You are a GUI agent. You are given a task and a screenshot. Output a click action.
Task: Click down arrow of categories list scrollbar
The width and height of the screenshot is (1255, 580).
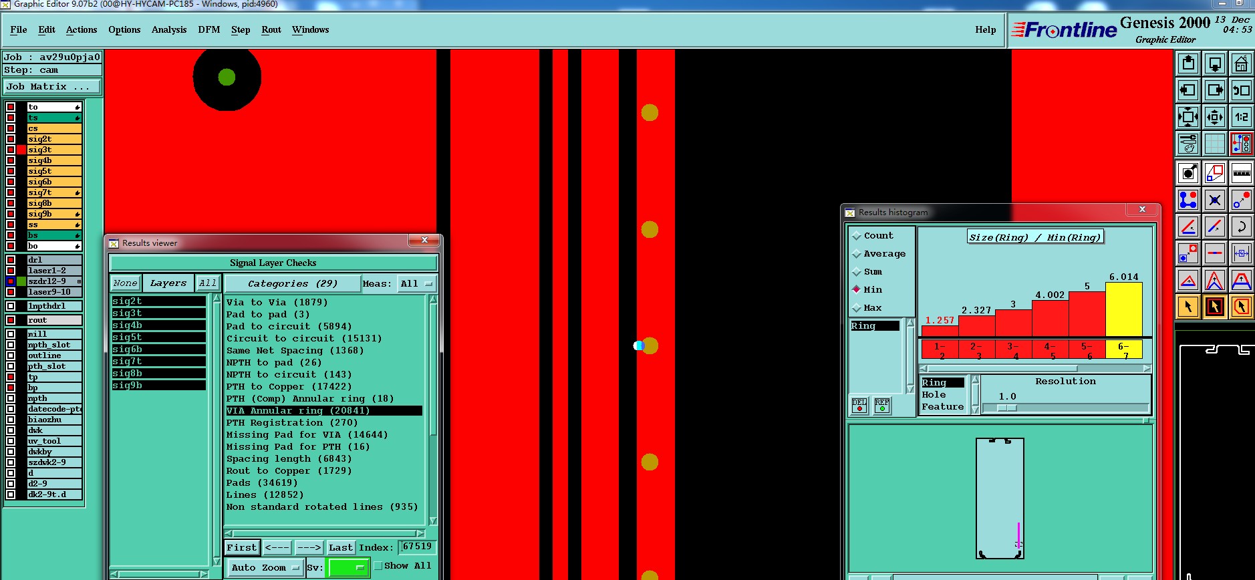click(433, 521)
